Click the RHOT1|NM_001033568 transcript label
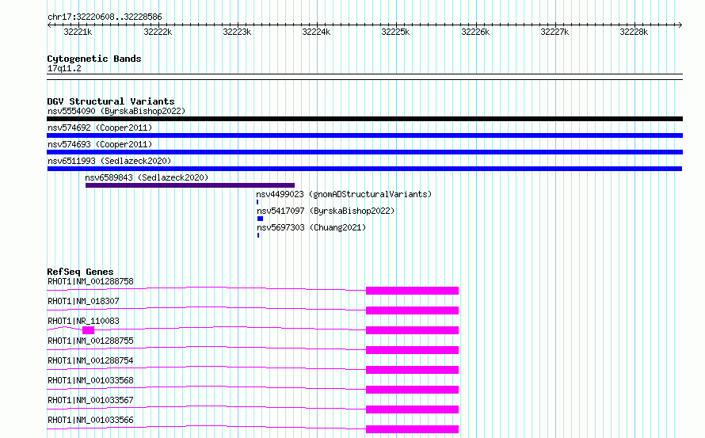The image size is (705, 438). click(90, 380)
